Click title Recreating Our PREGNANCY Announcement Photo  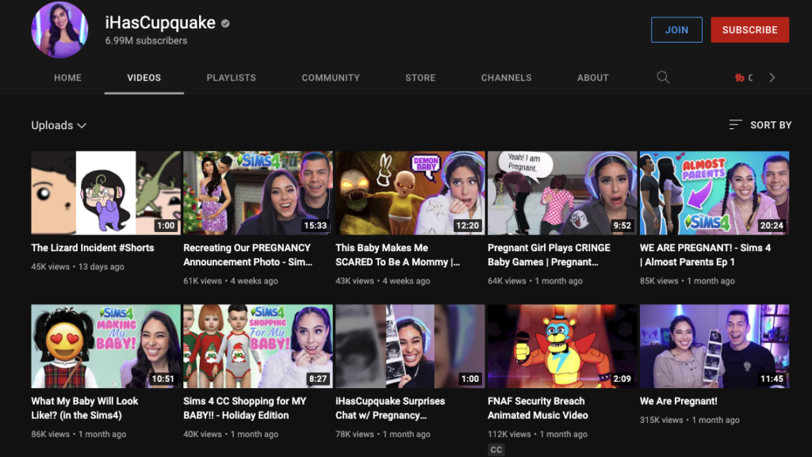(247, 255)
